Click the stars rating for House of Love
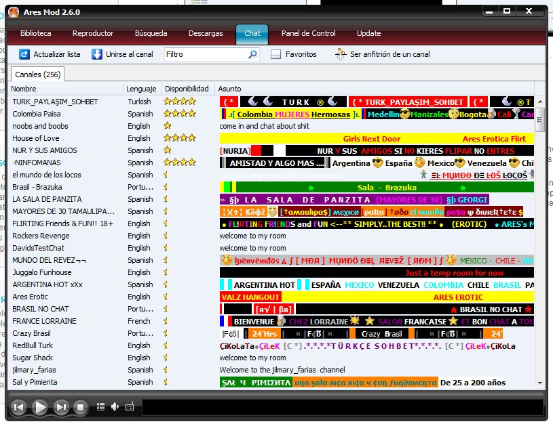This screenshot has width=553, height=426. [x=180, y=138]
